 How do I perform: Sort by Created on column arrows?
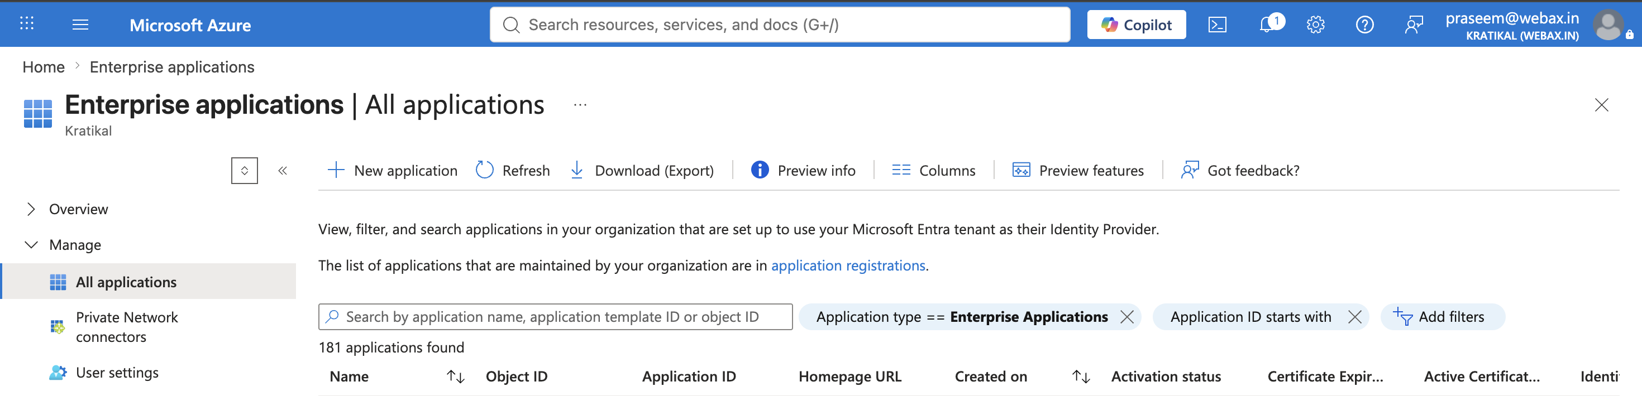(1081, 377)
